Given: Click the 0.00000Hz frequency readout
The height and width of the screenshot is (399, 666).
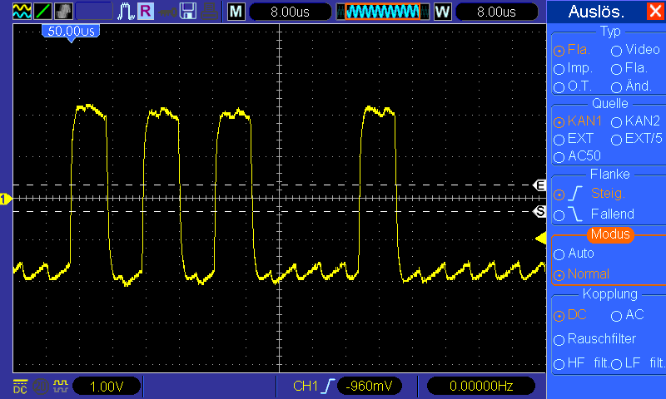Looking at the screenshot, I should [x=481, y=386].
